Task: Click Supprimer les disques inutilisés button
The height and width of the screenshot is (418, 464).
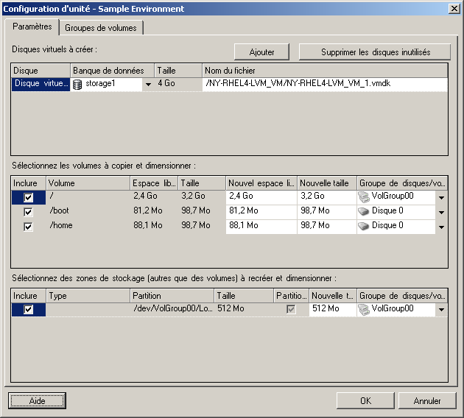Action: coord(375,52)
